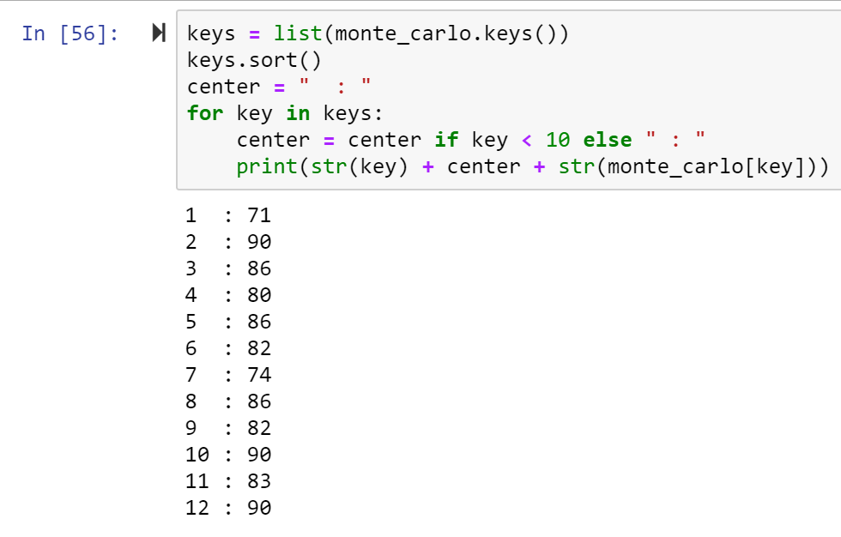The image size is (841, 537).
Task: Click the output line '12 : 90'
Action: pos(228,508)
